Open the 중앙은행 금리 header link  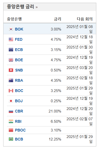(x=20, y=7)
